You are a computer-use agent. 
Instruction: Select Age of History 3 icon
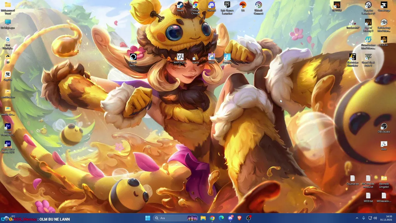(x=368, y=26)
